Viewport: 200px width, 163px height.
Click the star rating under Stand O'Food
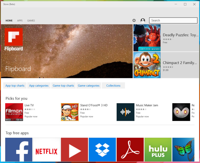(86, 109)
